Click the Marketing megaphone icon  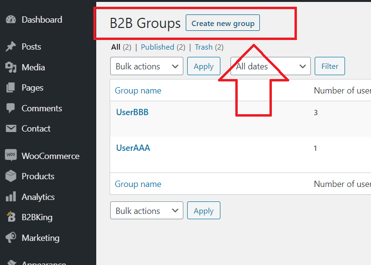pos(11,237)
